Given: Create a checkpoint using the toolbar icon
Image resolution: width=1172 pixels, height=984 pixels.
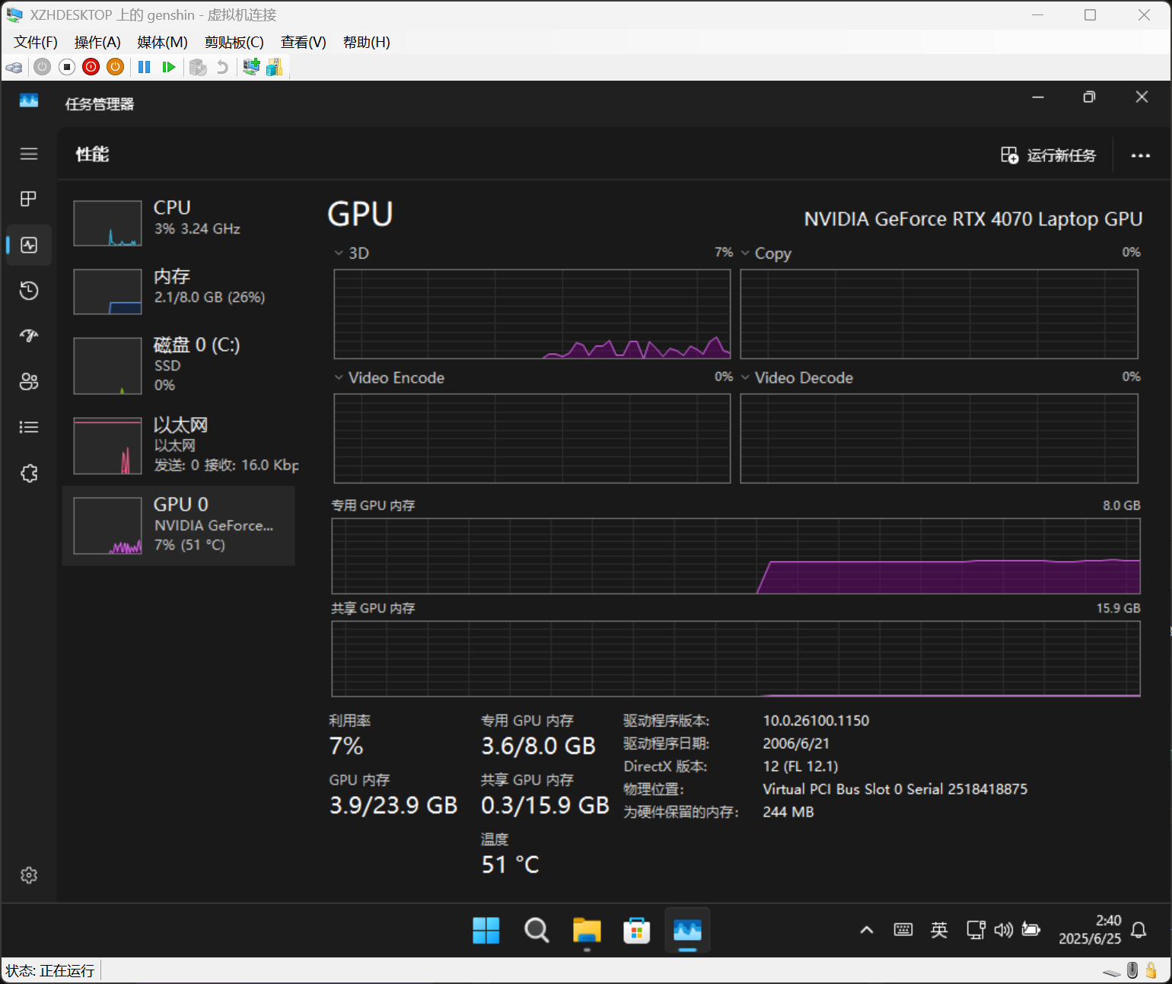Looking at the screenshot, I should pyautogui.click(x=198, y=67).
